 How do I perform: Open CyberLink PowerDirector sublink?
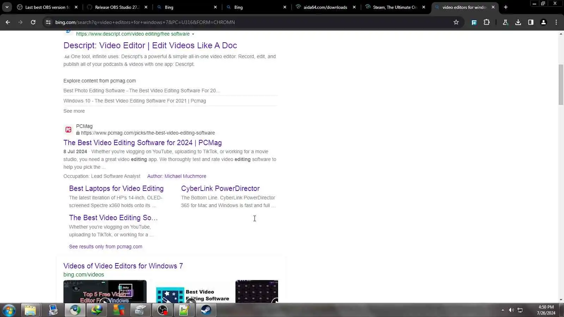tap(220, 188)
